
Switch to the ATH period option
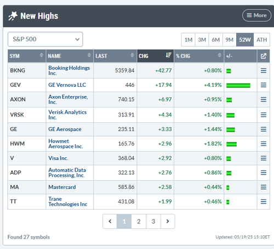point(261,39)
